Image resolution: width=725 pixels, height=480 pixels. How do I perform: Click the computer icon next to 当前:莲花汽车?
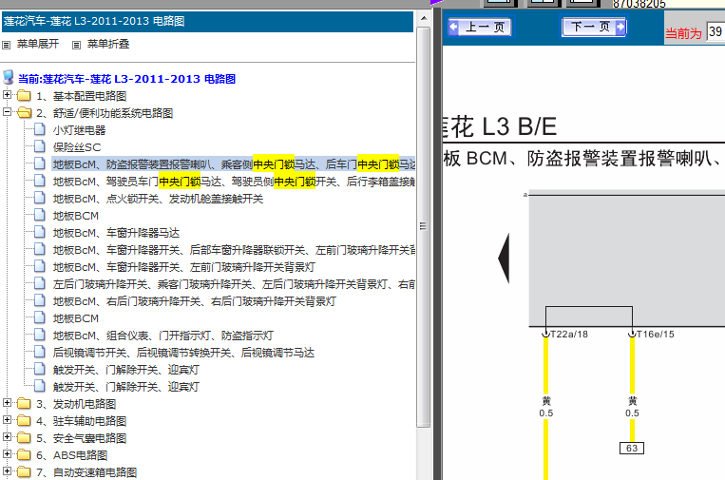pos(8,77)
